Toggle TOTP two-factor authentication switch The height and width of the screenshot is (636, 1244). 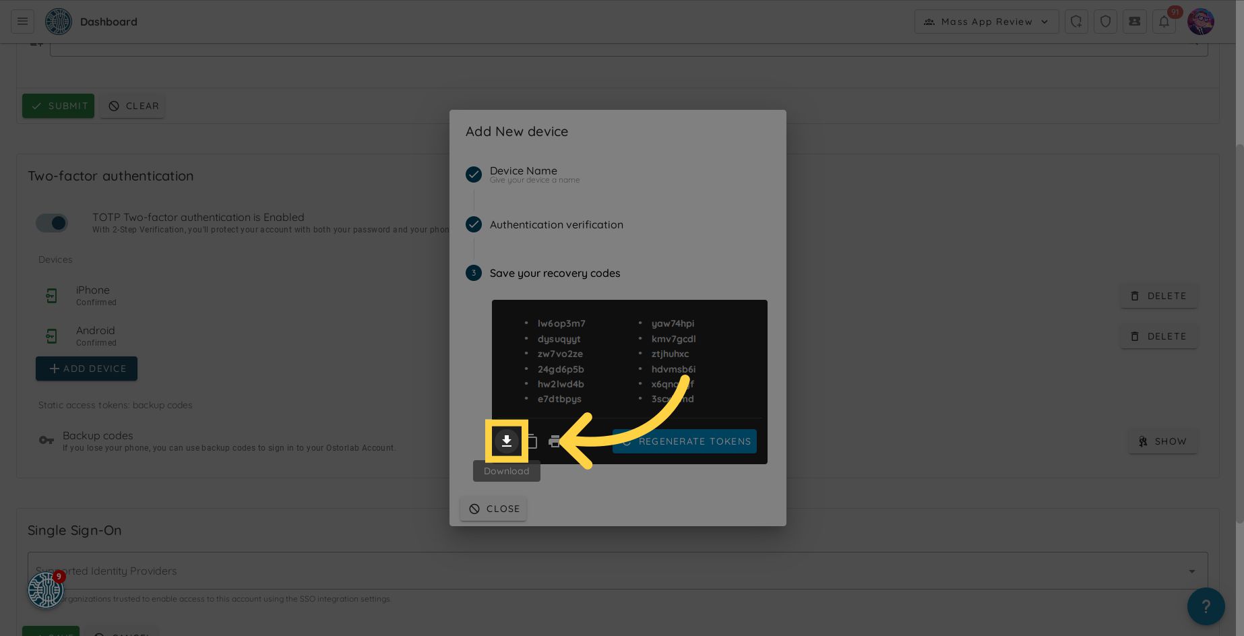[x=53, y=223]
